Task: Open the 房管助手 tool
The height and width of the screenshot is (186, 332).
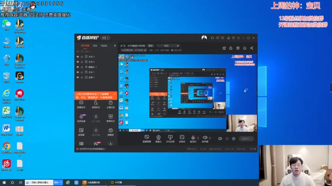Action: [96, 105]
